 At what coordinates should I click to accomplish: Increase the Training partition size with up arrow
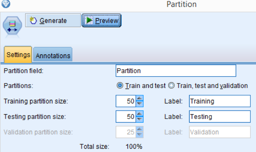pyautogui.click(x=140, y=98)
